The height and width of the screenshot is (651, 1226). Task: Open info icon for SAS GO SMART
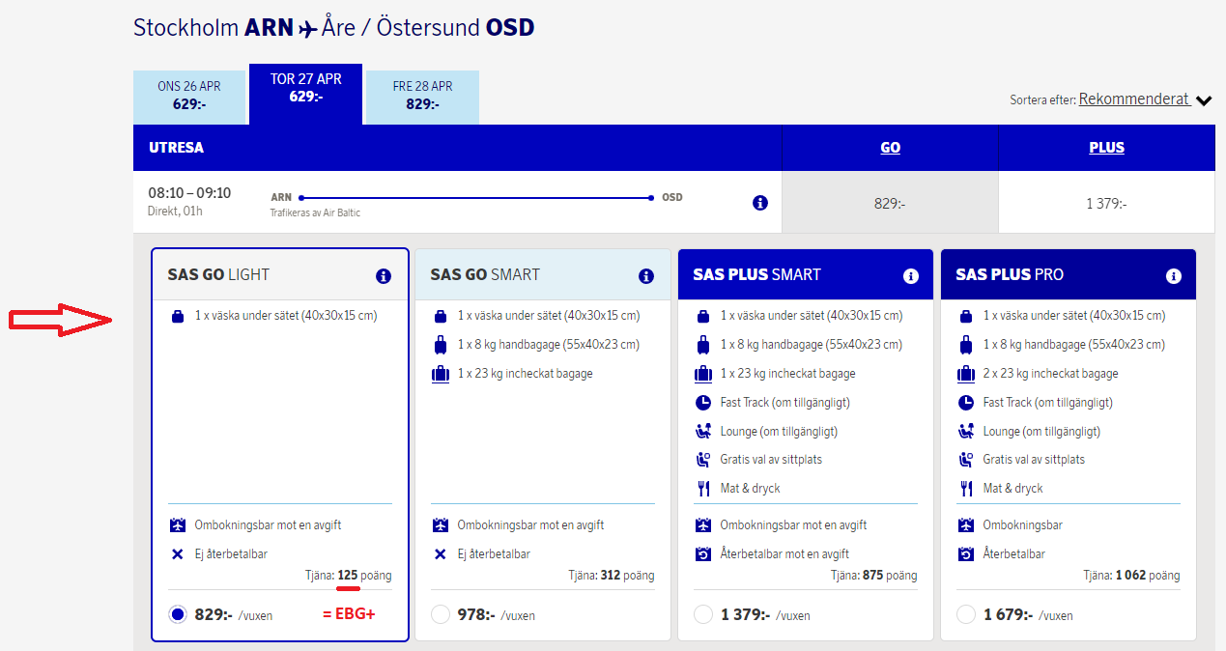[x=646, y=276]
